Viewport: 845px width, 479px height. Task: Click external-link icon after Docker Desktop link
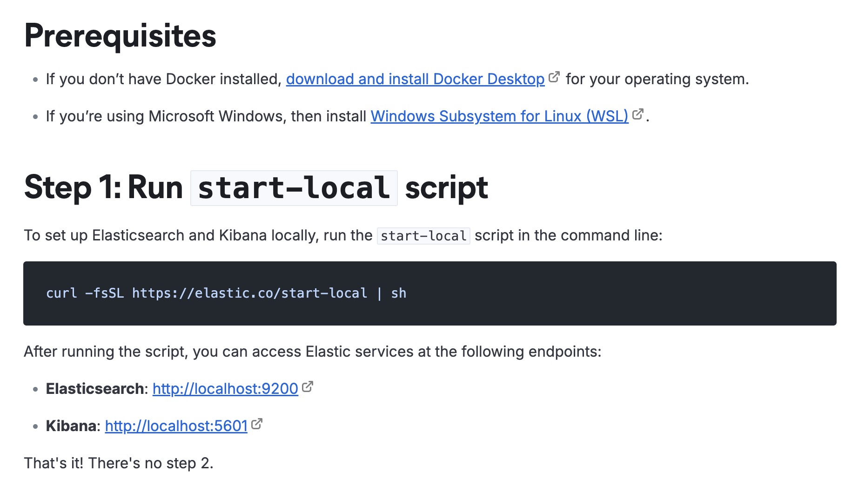tap(554, 77)
